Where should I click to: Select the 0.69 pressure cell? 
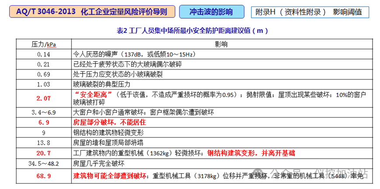(44, 74)
